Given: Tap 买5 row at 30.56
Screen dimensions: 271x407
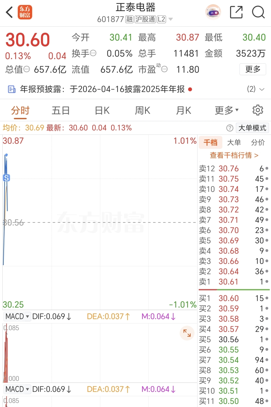Looking at the screenshot, I should pos(234,340).
